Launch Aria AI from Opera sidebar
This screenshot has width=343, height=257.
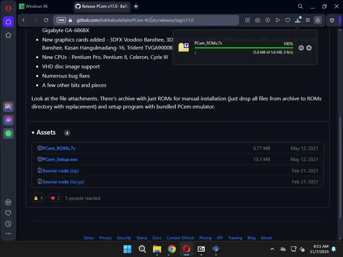[8, 107]
